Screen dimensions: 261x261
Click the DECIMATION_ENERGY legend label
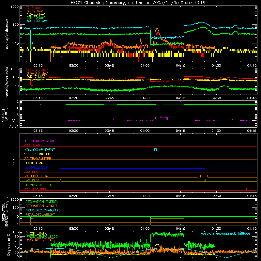pos(42,202)
